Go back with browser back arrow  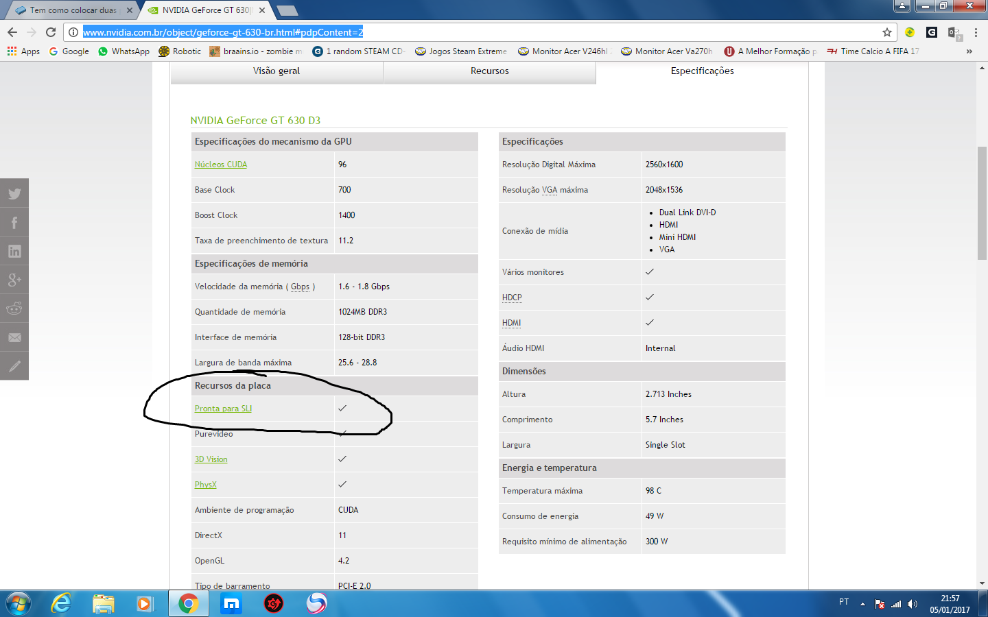pos(12,32)
